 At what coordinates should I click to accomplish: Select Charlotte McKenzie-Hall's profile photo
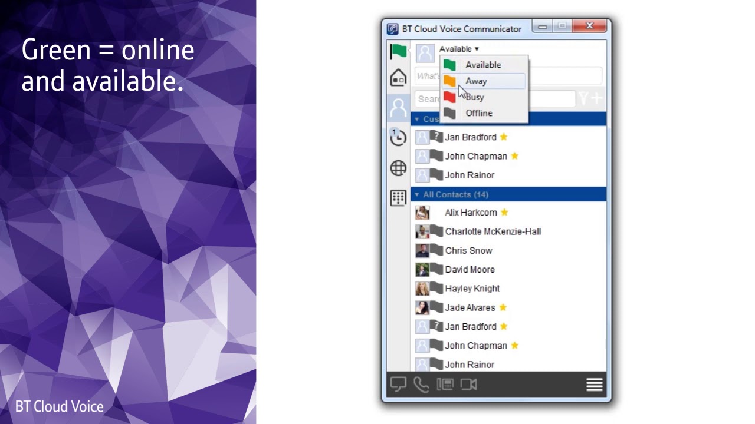[422, 231]
